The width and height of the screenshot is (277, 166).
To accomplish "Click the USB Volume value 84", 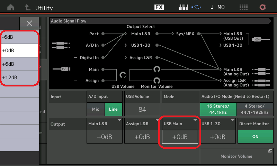I will 142,109.
